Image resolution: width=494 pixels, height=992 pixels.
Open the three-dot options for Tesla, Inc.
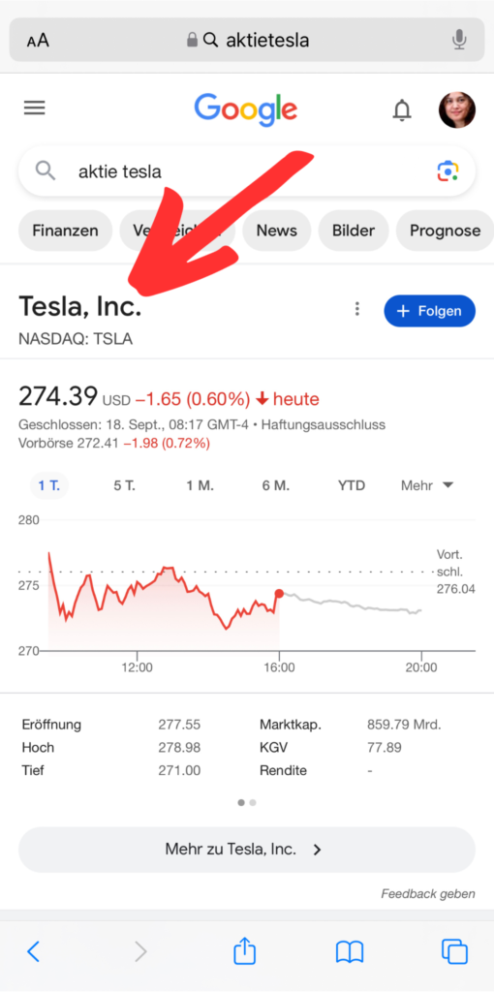coord(357,309)
